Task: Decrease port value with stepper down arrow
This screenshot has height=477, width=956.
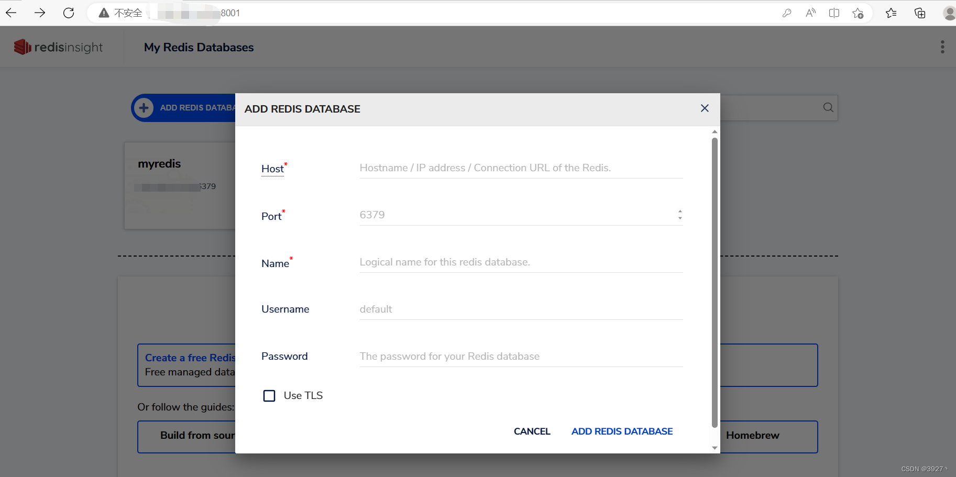Action: click(x=680, y=218)
